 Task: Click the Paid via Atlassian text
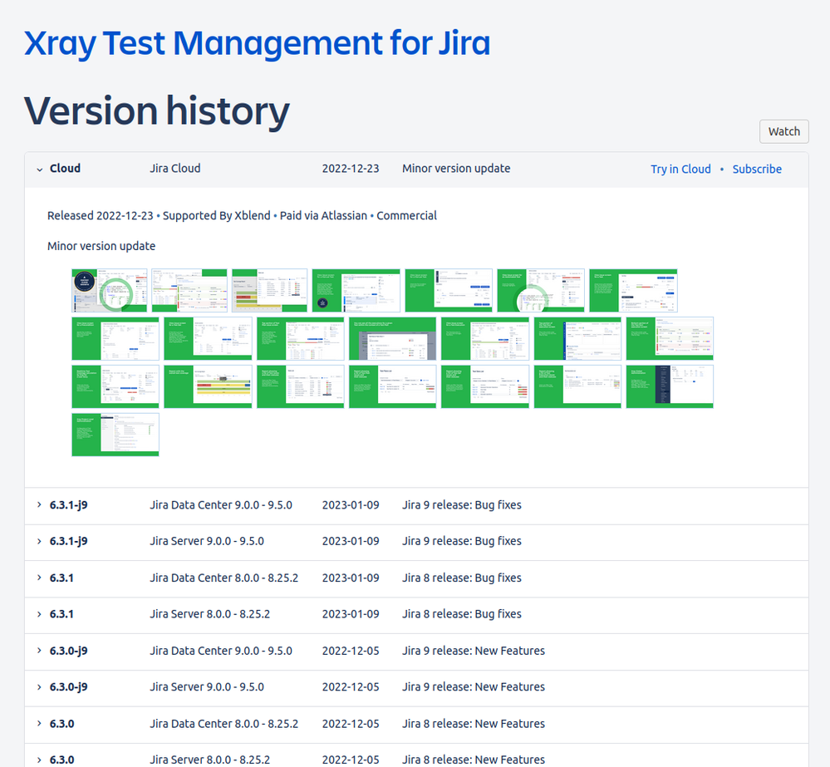[x=323, y=216]
